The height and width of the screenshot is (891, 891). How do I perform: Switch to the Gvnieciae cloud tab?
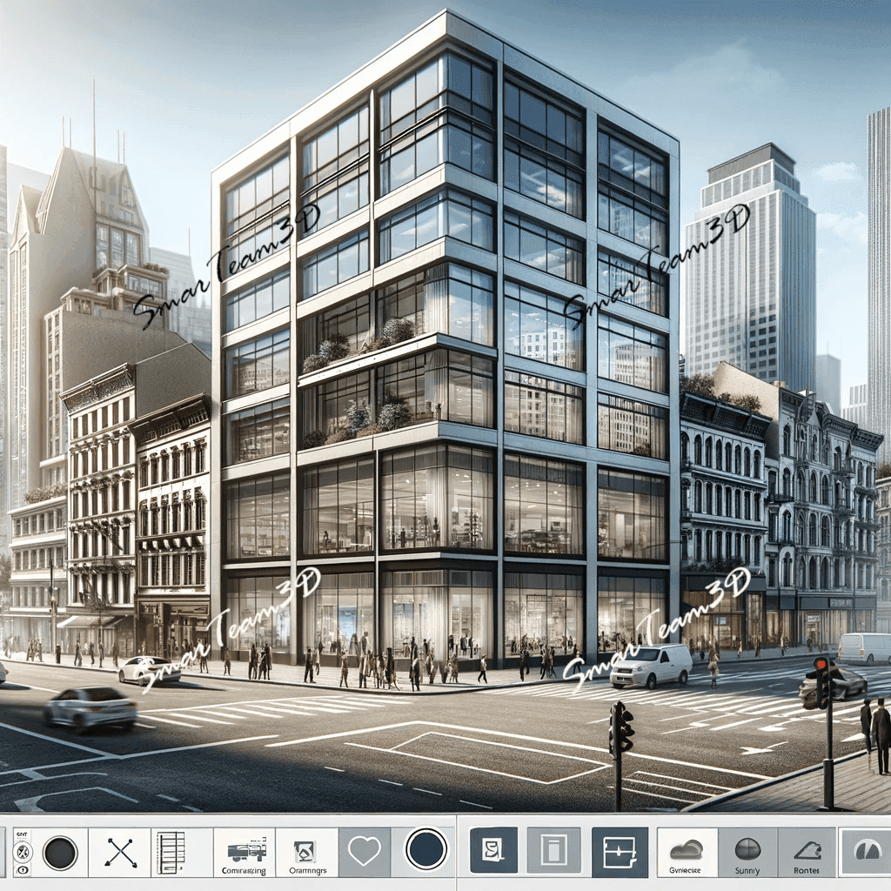687,853
